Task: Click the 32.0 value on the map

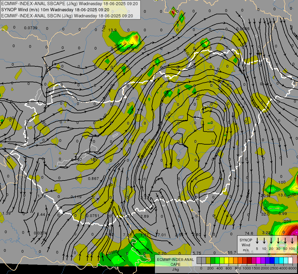Action: coord(265,214)
